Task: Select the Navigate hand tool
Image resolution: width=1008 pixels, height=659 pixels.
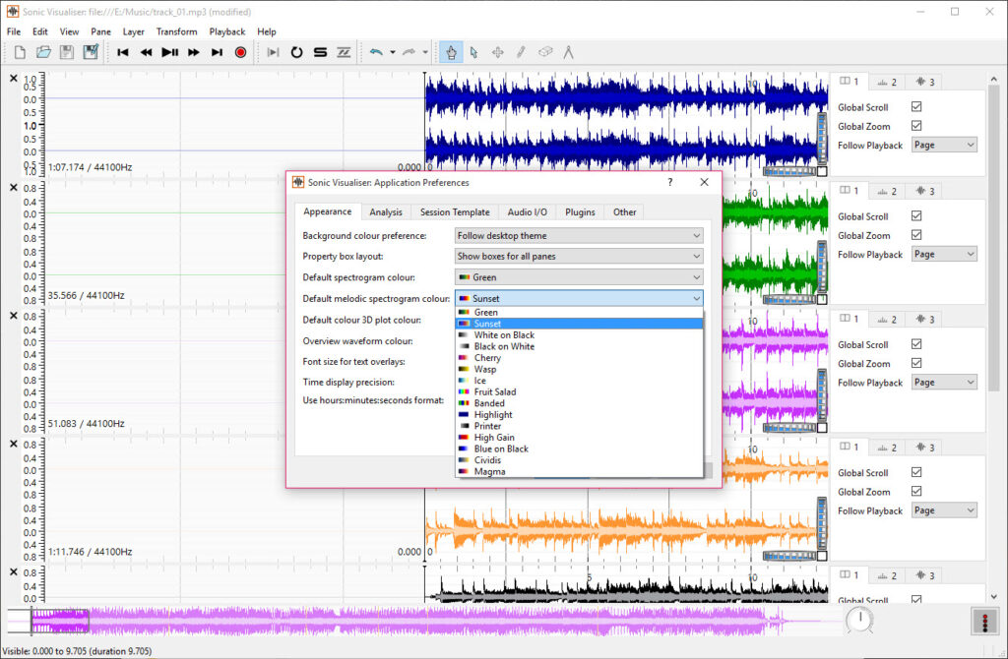Action: click(451, 52)
